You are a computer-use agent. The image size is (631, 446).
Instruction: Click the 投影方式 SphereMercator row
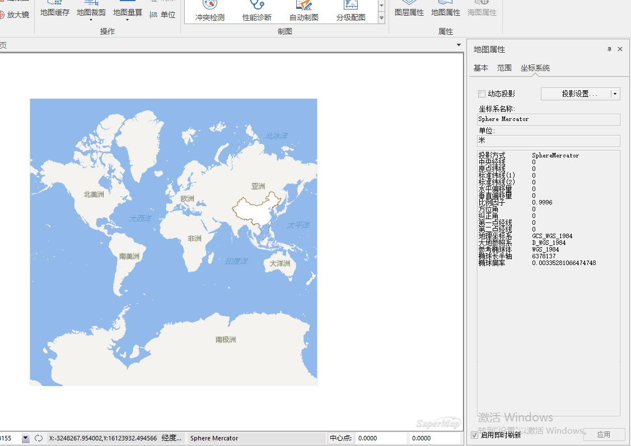click(x=529, y=156)
